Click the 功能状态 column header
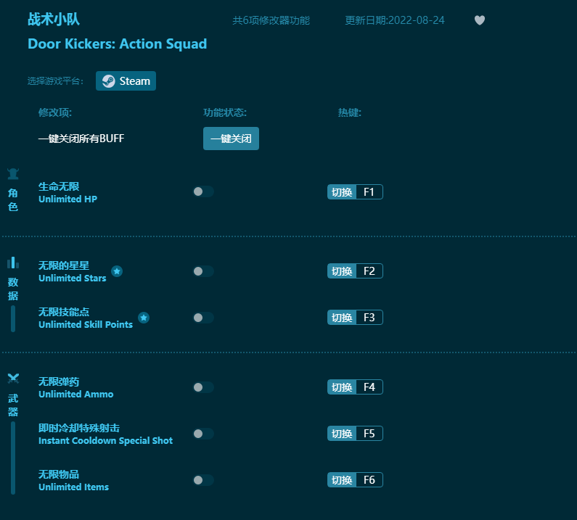The height and width of the screenshot is (520, 577). pyautogui.click(x=225, y=112)
